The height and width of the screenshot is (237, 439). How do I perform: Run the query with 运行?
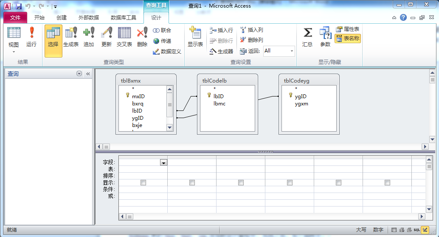click(31, 37)
